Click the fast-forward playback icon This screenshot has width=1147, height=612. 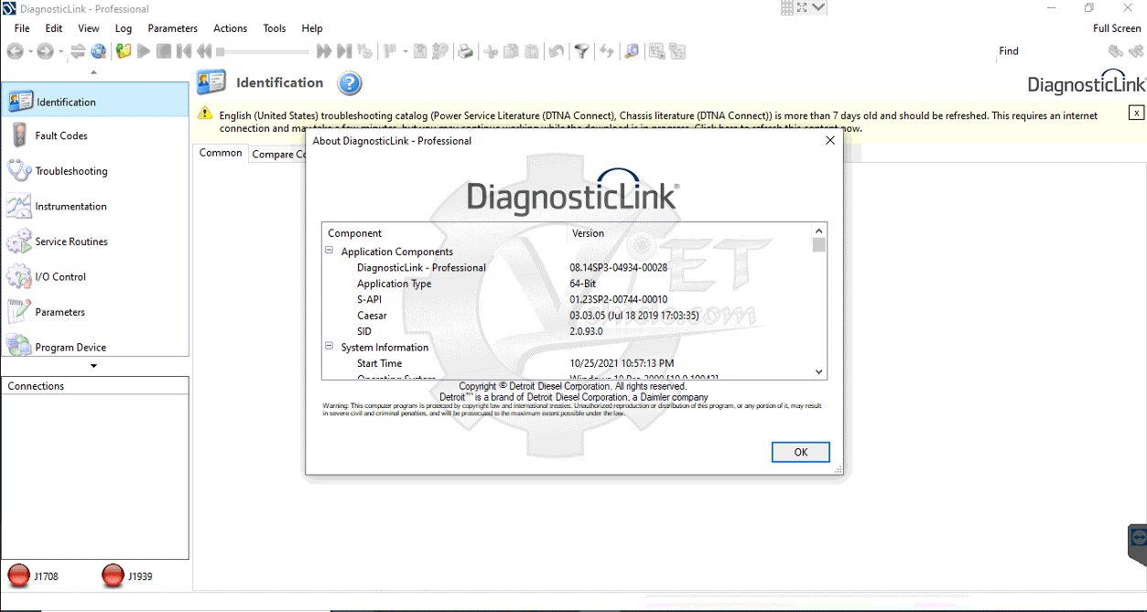[324, 51]
